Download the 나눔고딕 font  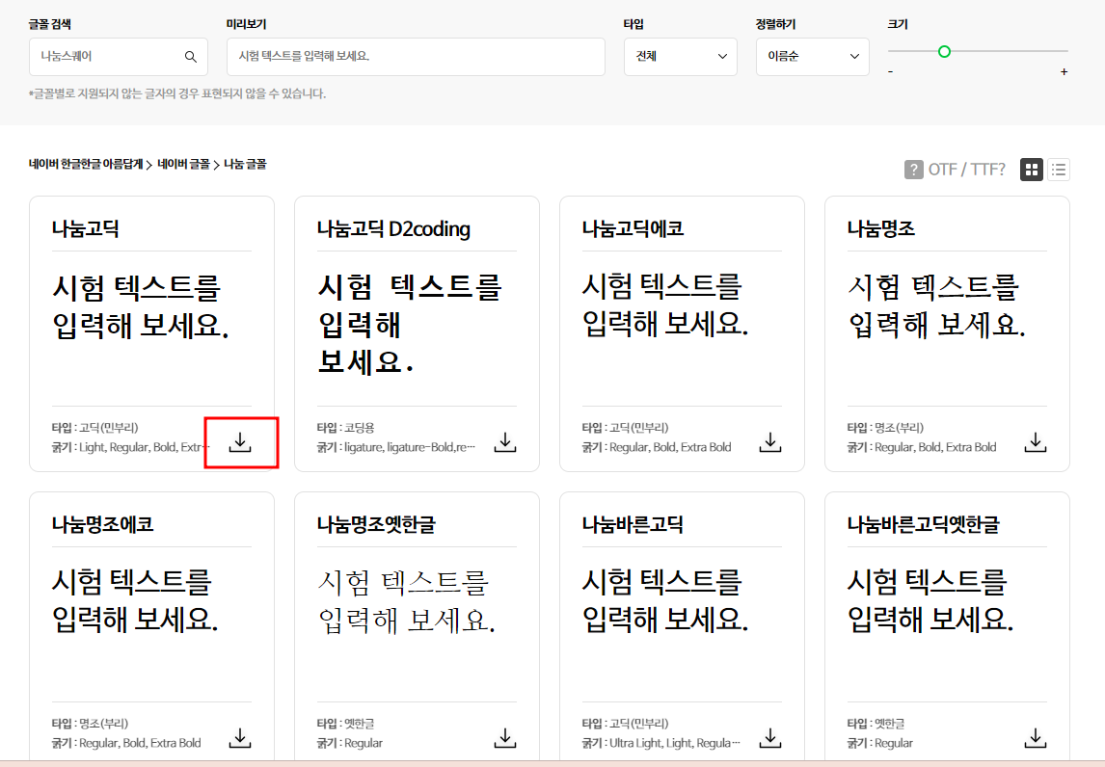[239, 442]
